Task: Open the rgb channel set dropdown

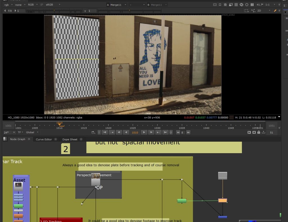Action: [x=8, y=5]
